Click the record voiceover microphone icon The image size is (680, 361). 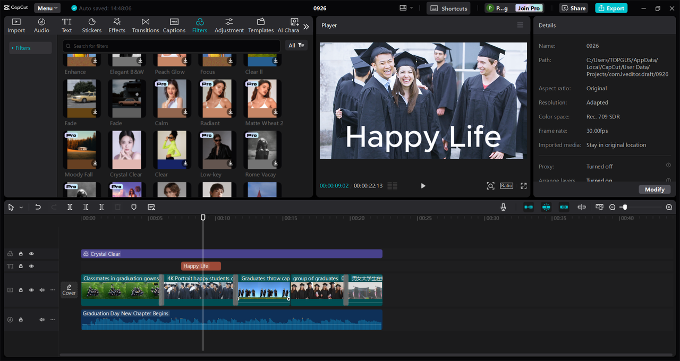point(503,207)
